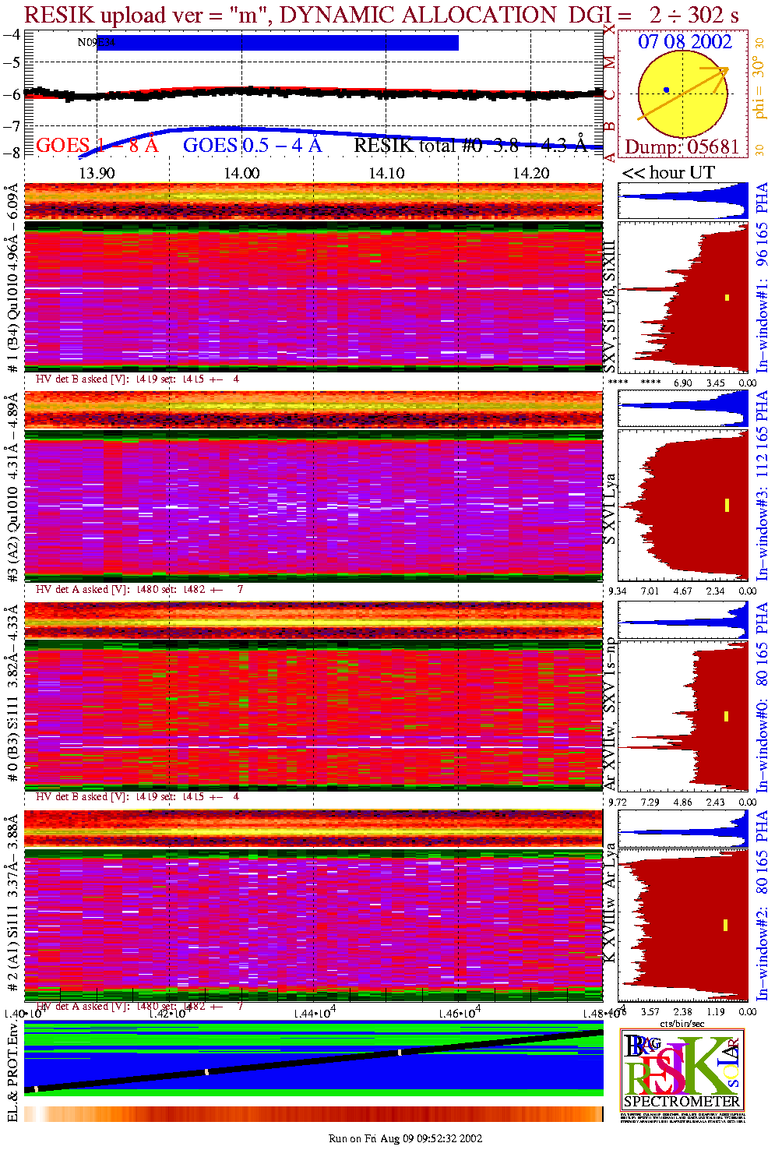The width and height of the screenshot is (782, 1150).
Task: Select yellow marker in In-window#2 histogram
Action: click(726, 925)
